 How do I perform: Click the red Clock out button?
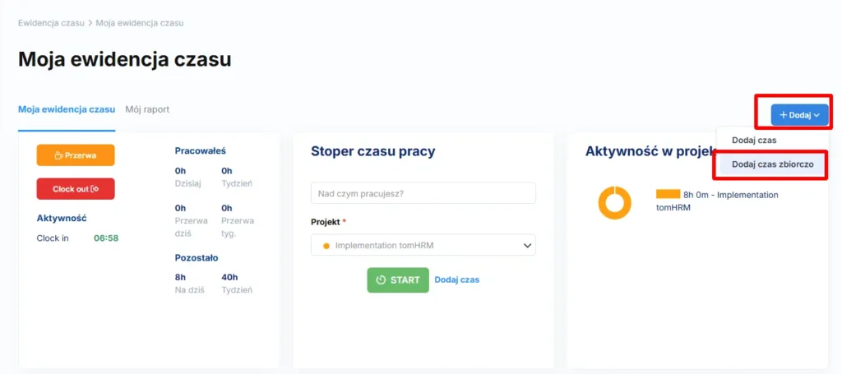pos(76,189)
